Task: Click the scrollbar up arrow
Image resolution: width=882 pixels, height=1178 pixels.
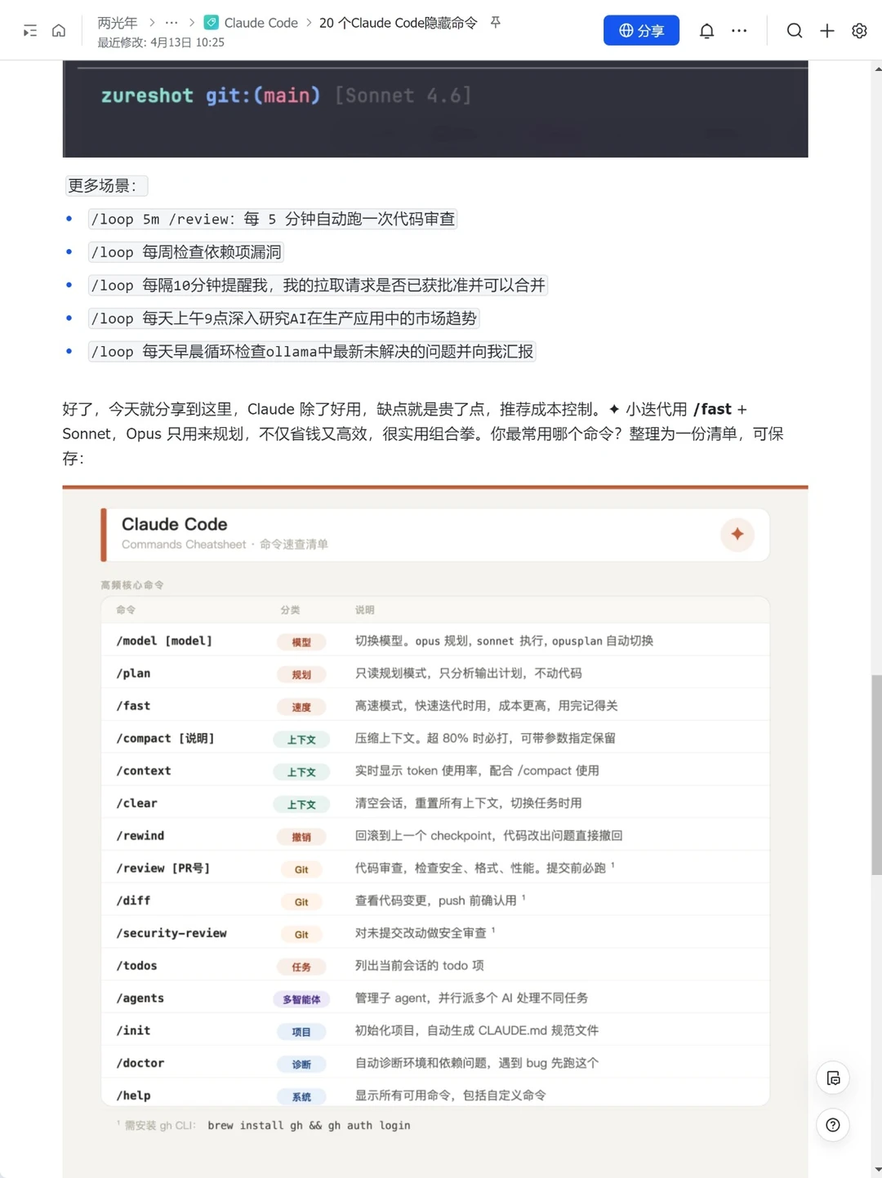Action: point(877,69)
